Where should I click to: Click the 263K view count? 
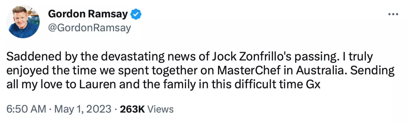(x=133, y=109)
